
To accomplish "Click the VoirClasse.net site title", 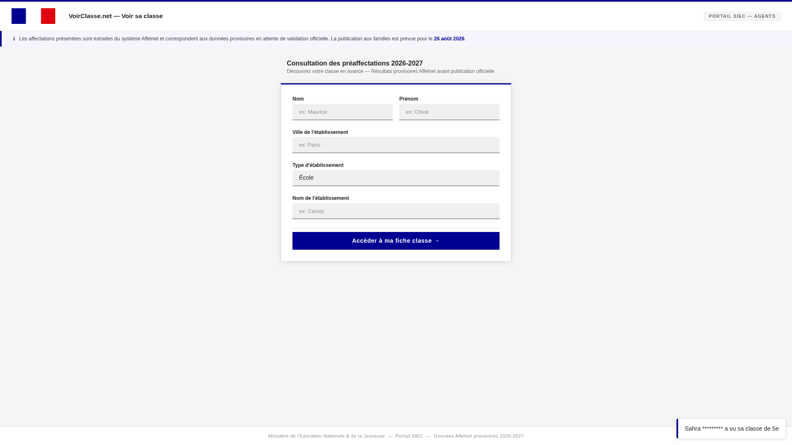I will click(x=115, y=16).
